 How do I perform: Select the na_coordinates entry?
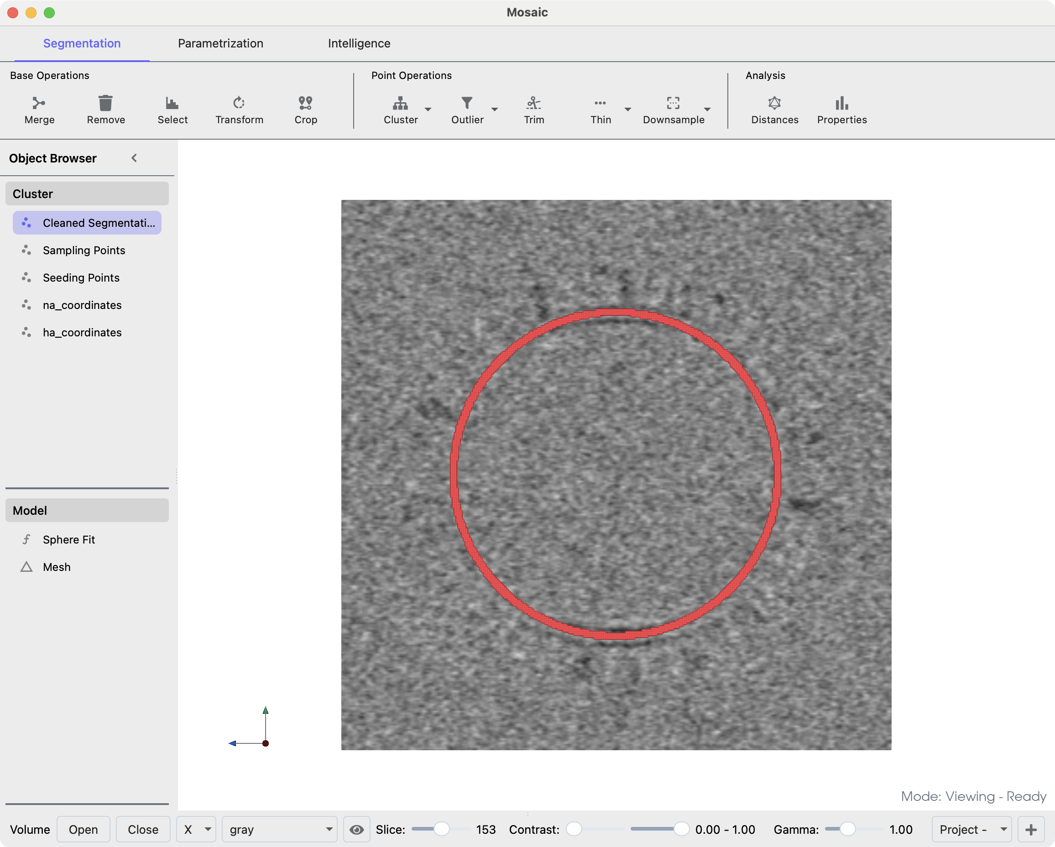click(87, 305)
